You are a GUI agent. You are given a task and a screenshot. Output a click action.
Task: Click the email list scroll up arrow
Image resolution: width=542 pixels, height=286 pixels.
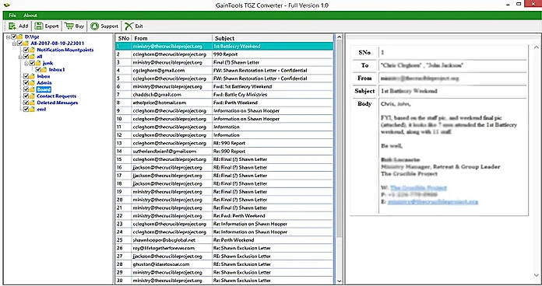coord(339,37)
